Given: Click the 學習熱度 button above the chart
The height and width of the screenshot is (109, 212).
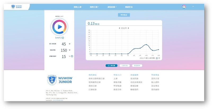Looking at the screenshot, I should pos(124,15).
